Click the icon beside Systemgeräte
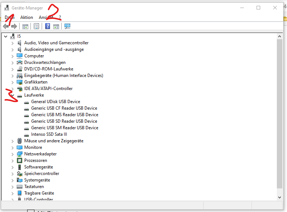The height and width of the screenshot is (212, 287). coord(20,180)
